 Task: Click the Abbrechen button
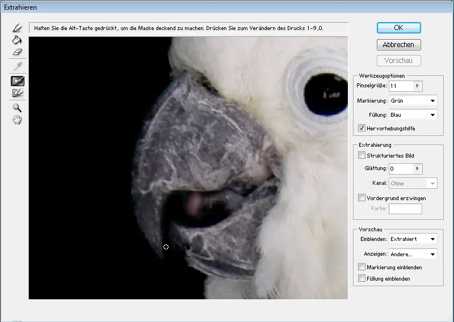(399, 45)
